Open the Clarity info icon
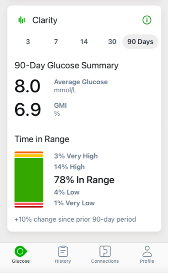169x275 pixels. [147, 20]
